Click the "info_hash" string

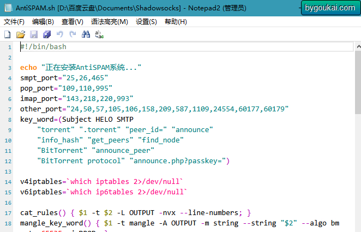(60, 140)
